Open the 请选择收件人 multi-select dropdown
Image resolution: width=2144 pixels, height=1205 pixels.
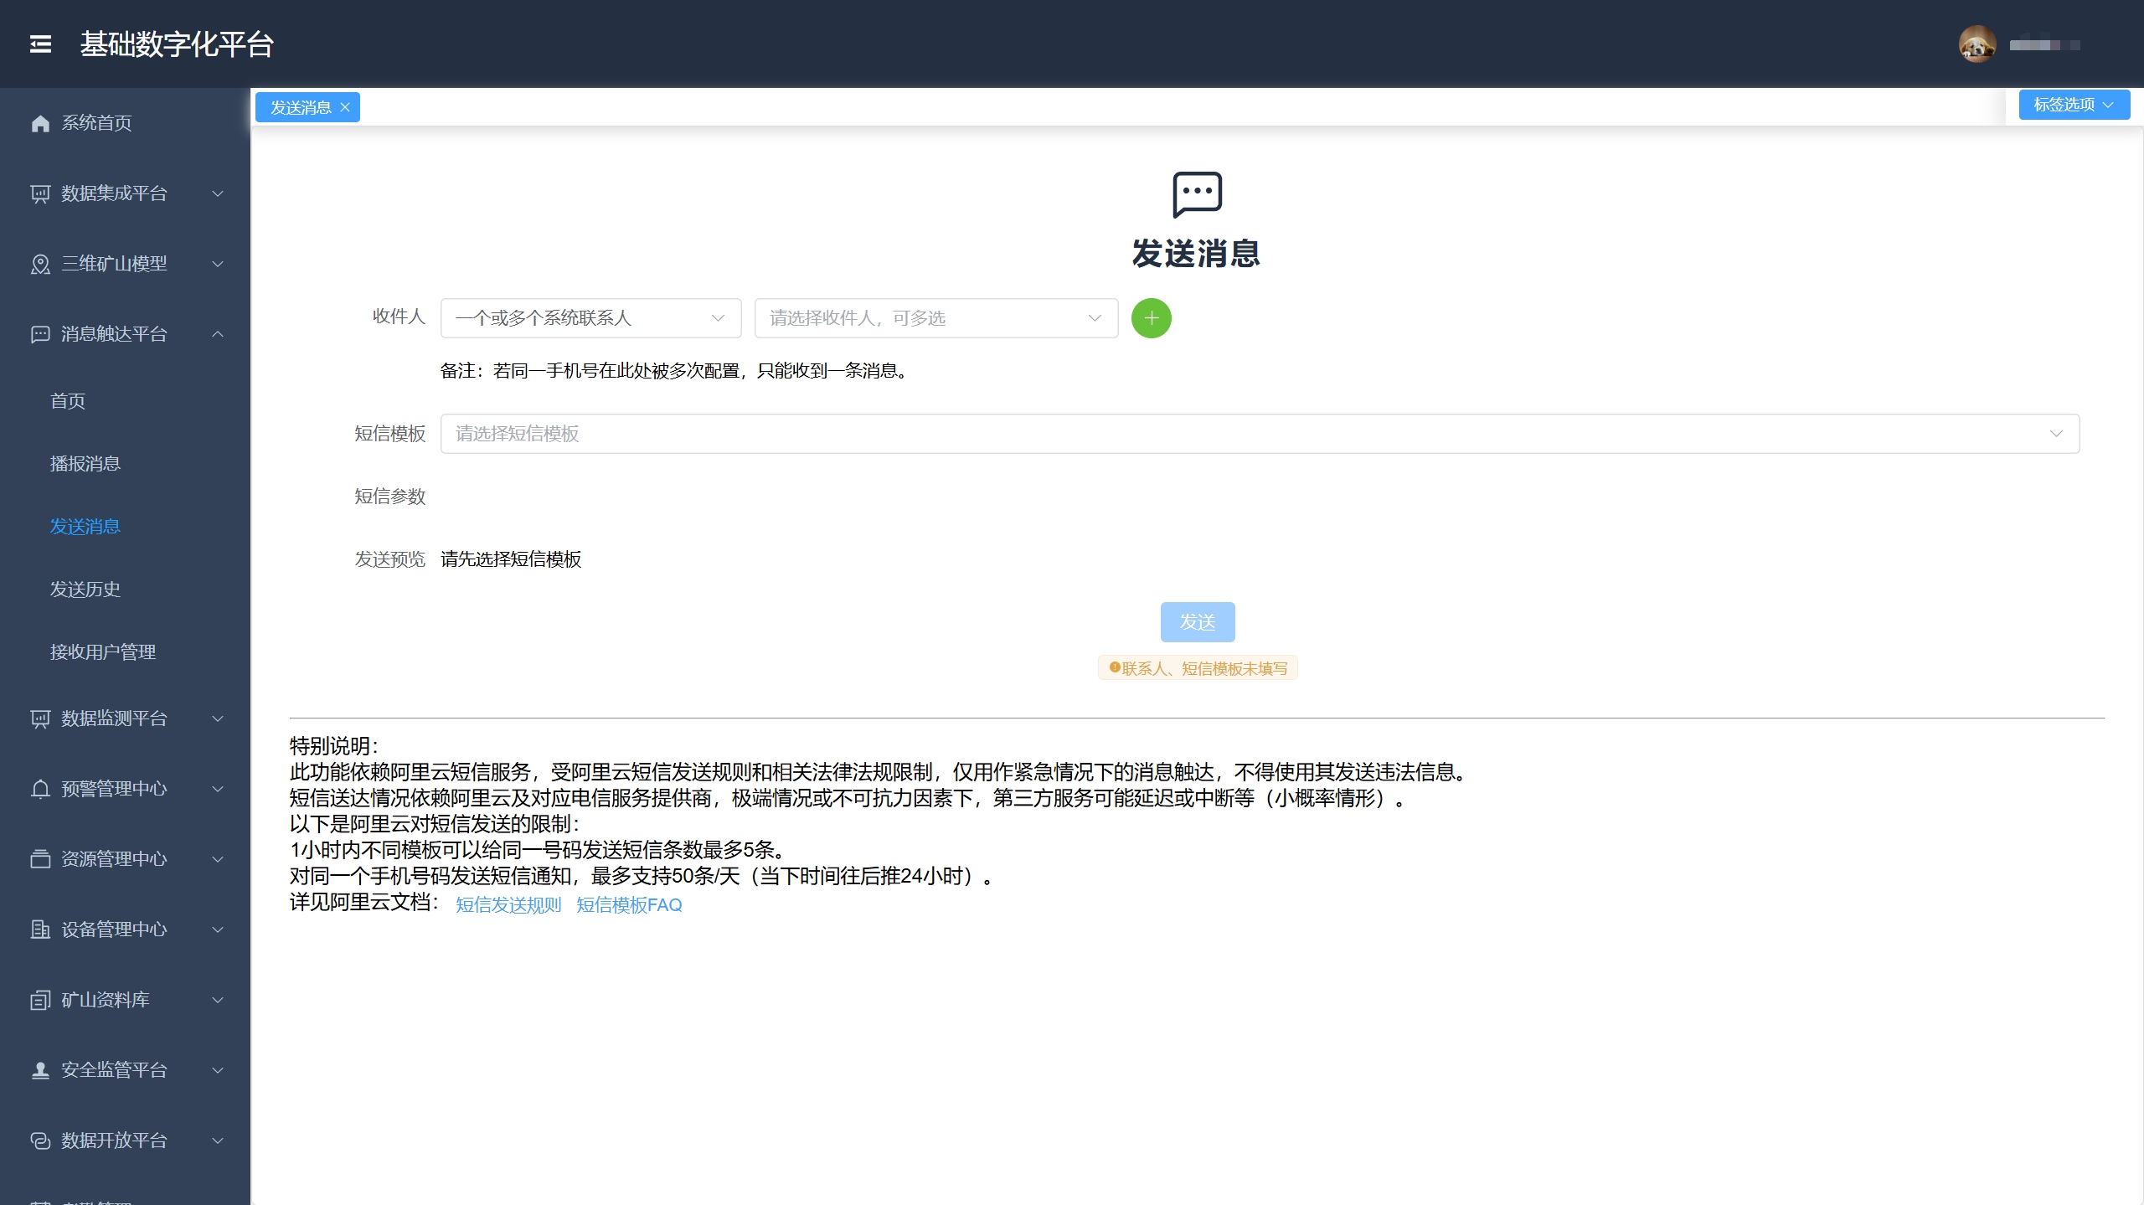936,318
